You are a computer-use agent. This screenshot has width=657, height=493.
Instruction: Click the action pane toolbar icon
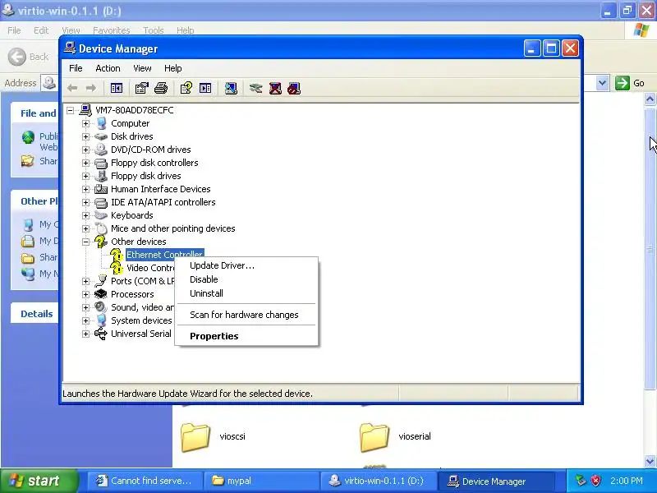point(205,88)
